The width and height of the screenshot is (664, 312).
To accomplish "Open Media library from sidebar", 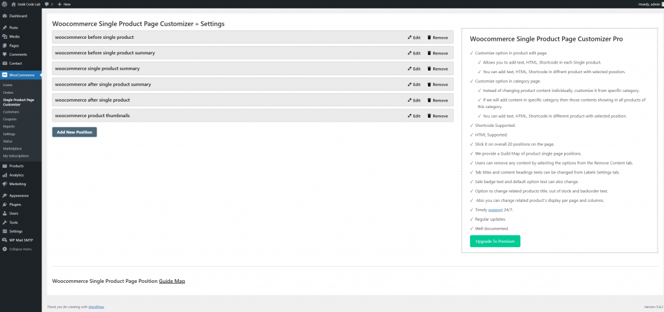I will tap(14, 36).
